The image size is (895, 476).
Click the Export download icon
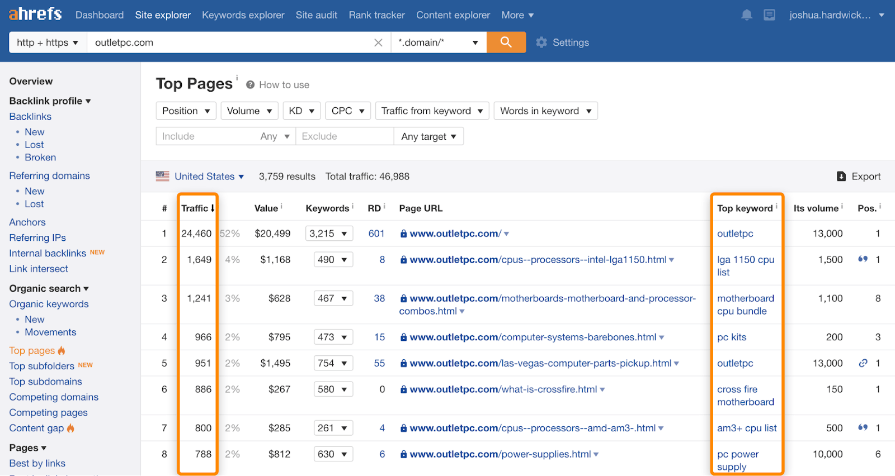tap(841, 177)
